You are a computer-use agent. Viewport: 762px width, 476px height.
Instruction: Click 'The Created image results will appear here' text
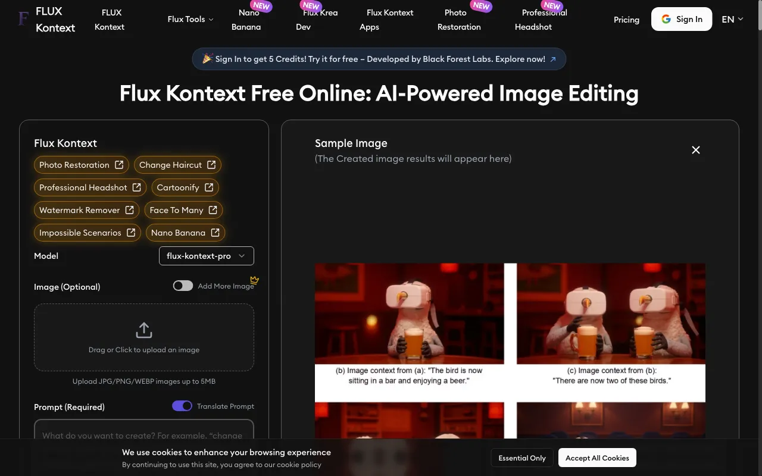click(413, 159)
